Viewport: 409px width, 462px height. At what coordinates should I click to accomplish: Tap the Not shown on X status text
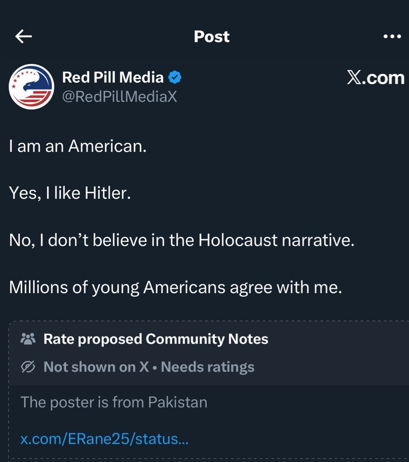point(96,367)
